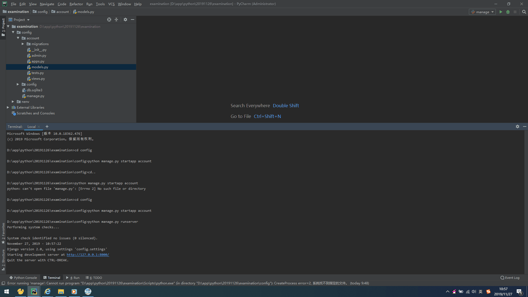The height and width of the screenshot is (297, 528).
Task: Click the Error running 'manage' status message
Action: click(x=188, y=283)
